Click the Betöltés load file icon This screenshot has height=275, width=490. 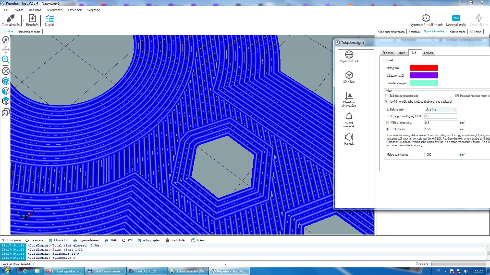[32, 18]
